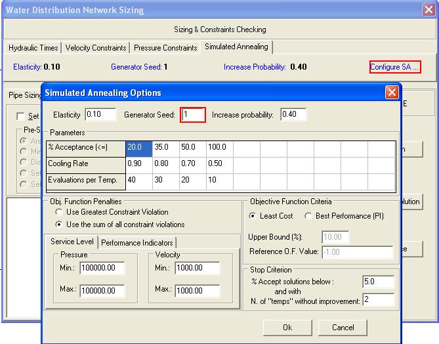The width and height of the screenshot is (439, 344).
Task: Click the Cooling Rate row header
Action: click(86, 165)
